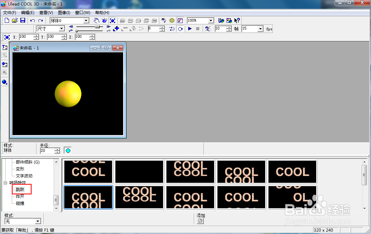This screenshot has width=371, height=234.
Task: Click the timeline frame slider thumb
Action: point(97,27)
